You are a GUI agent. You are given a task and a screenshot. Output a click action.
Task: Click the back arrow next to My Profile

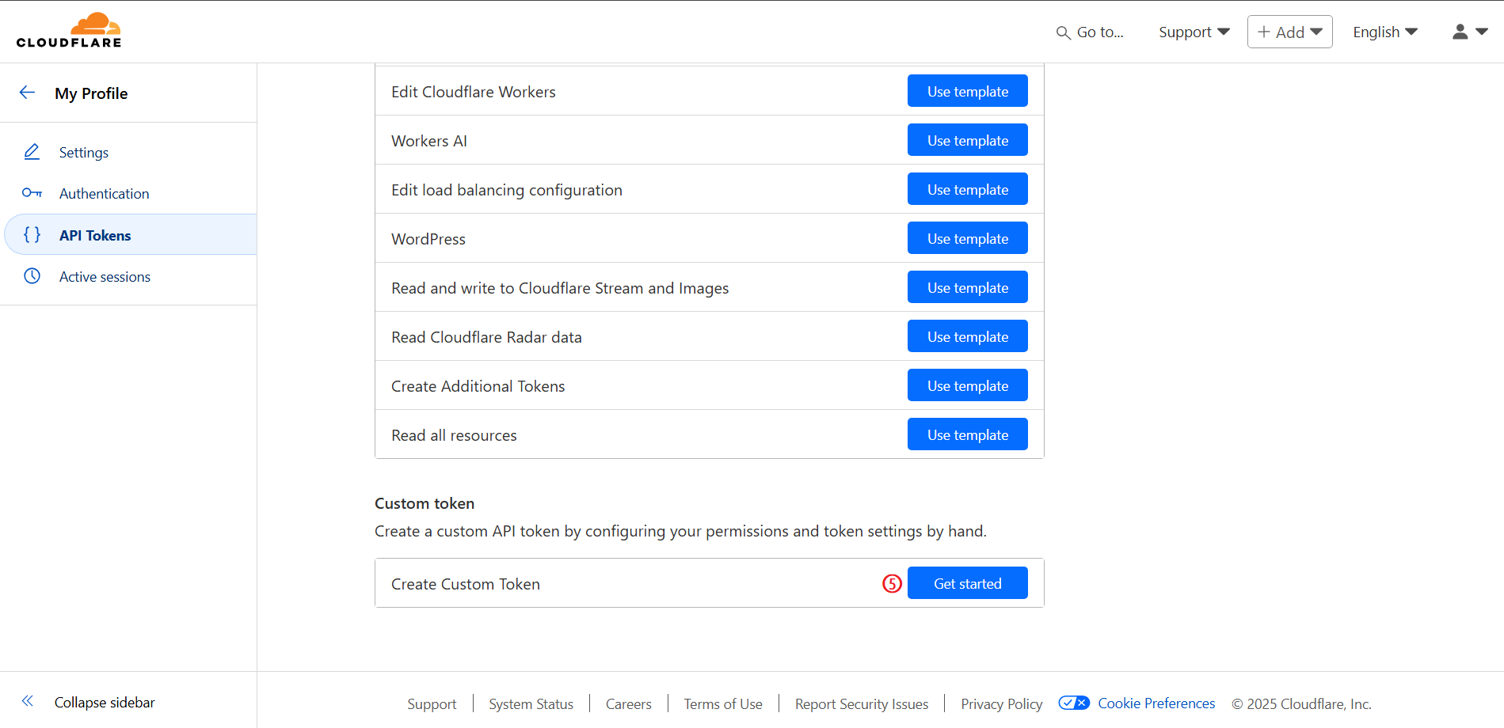pos(28,93)
